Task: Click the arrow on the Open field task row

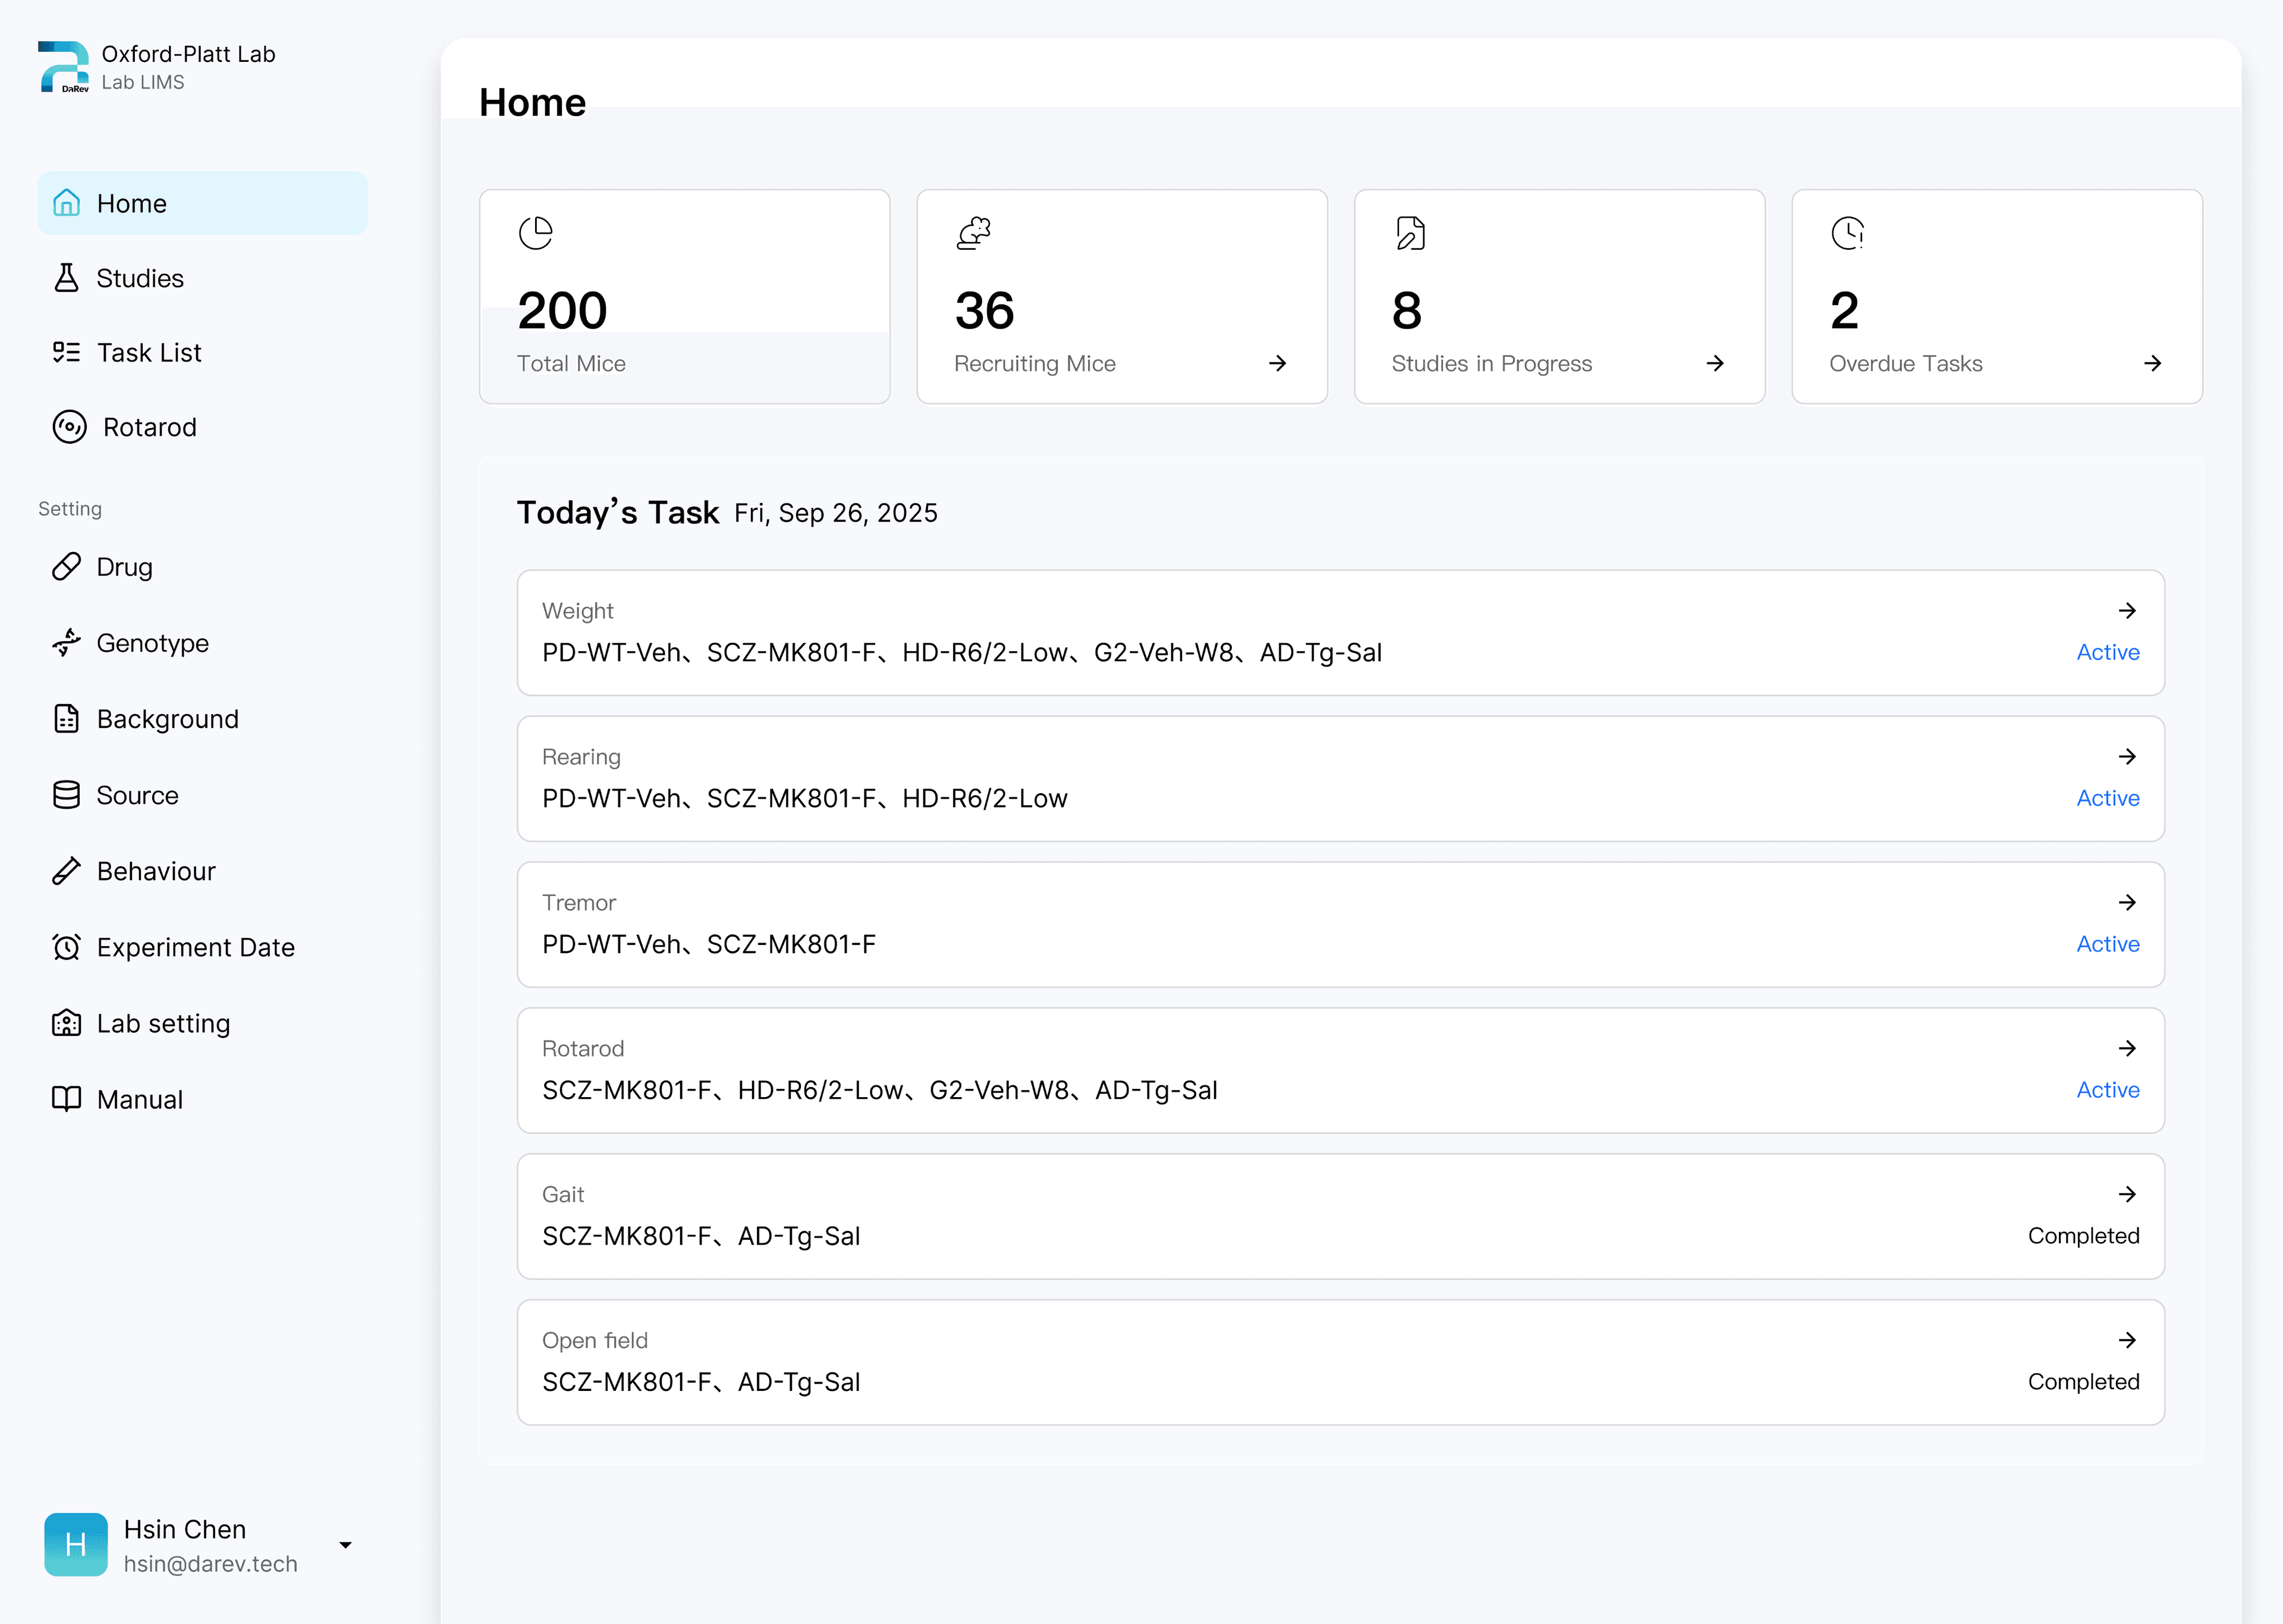Action: 2127,1340
